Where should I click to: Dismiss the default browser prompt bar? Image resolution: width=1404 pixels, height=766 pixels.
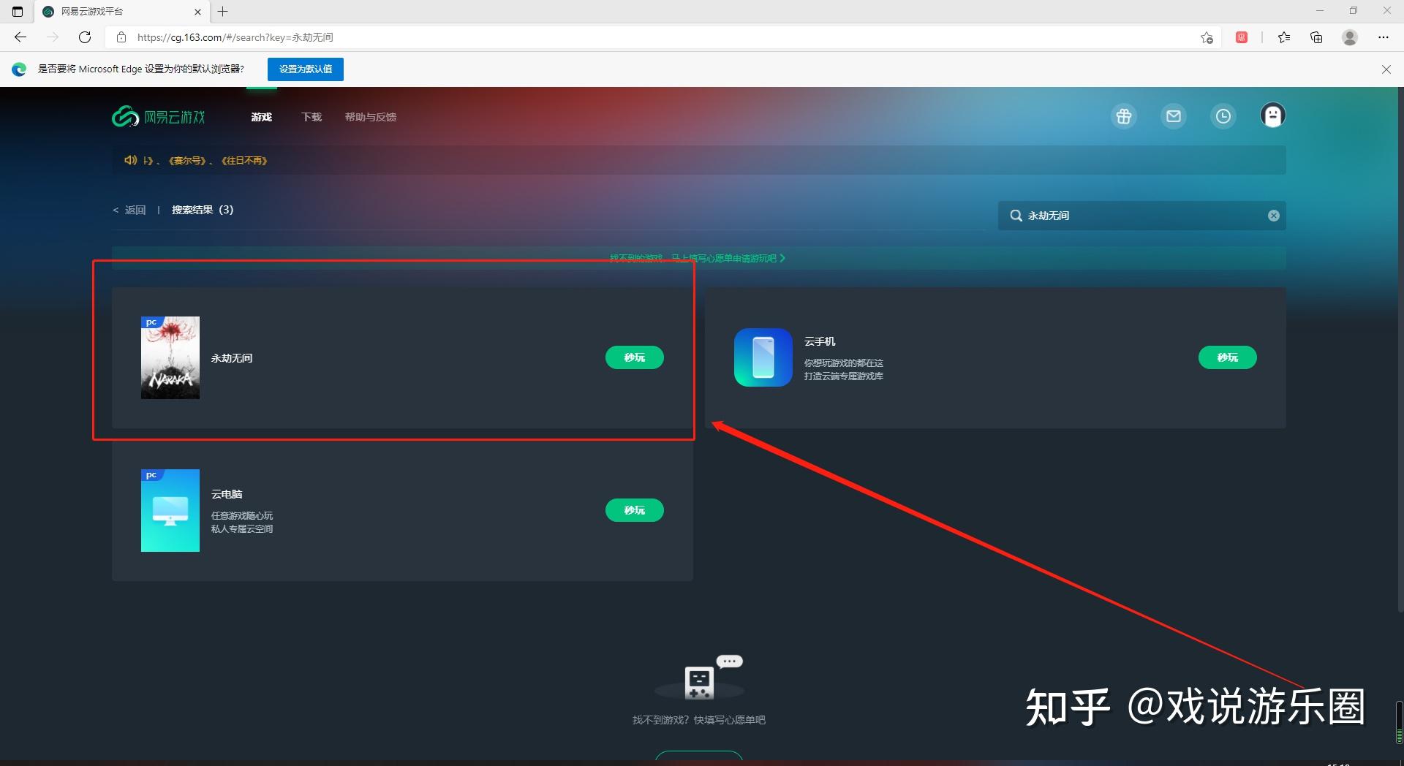tap(1386, 69)
